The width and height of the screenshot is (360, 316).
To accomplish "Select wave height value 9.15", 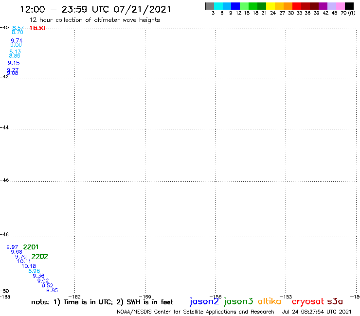I will (14, 63).
